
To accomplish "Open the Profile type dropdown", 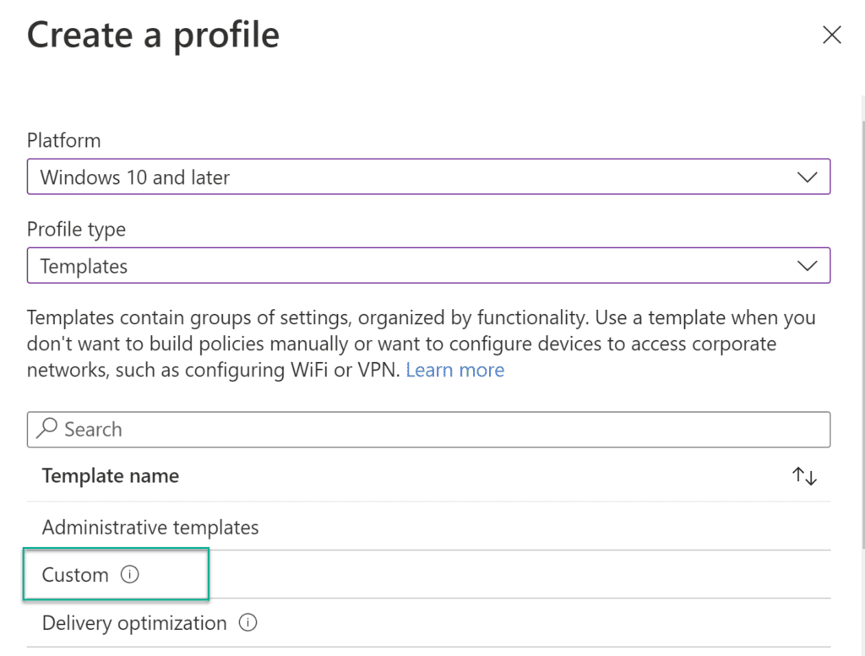I will 428,265.
